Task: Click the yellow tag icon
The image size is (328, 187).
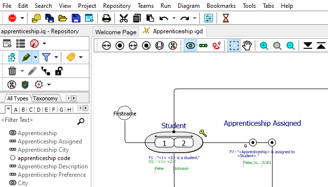Action: 71,57
